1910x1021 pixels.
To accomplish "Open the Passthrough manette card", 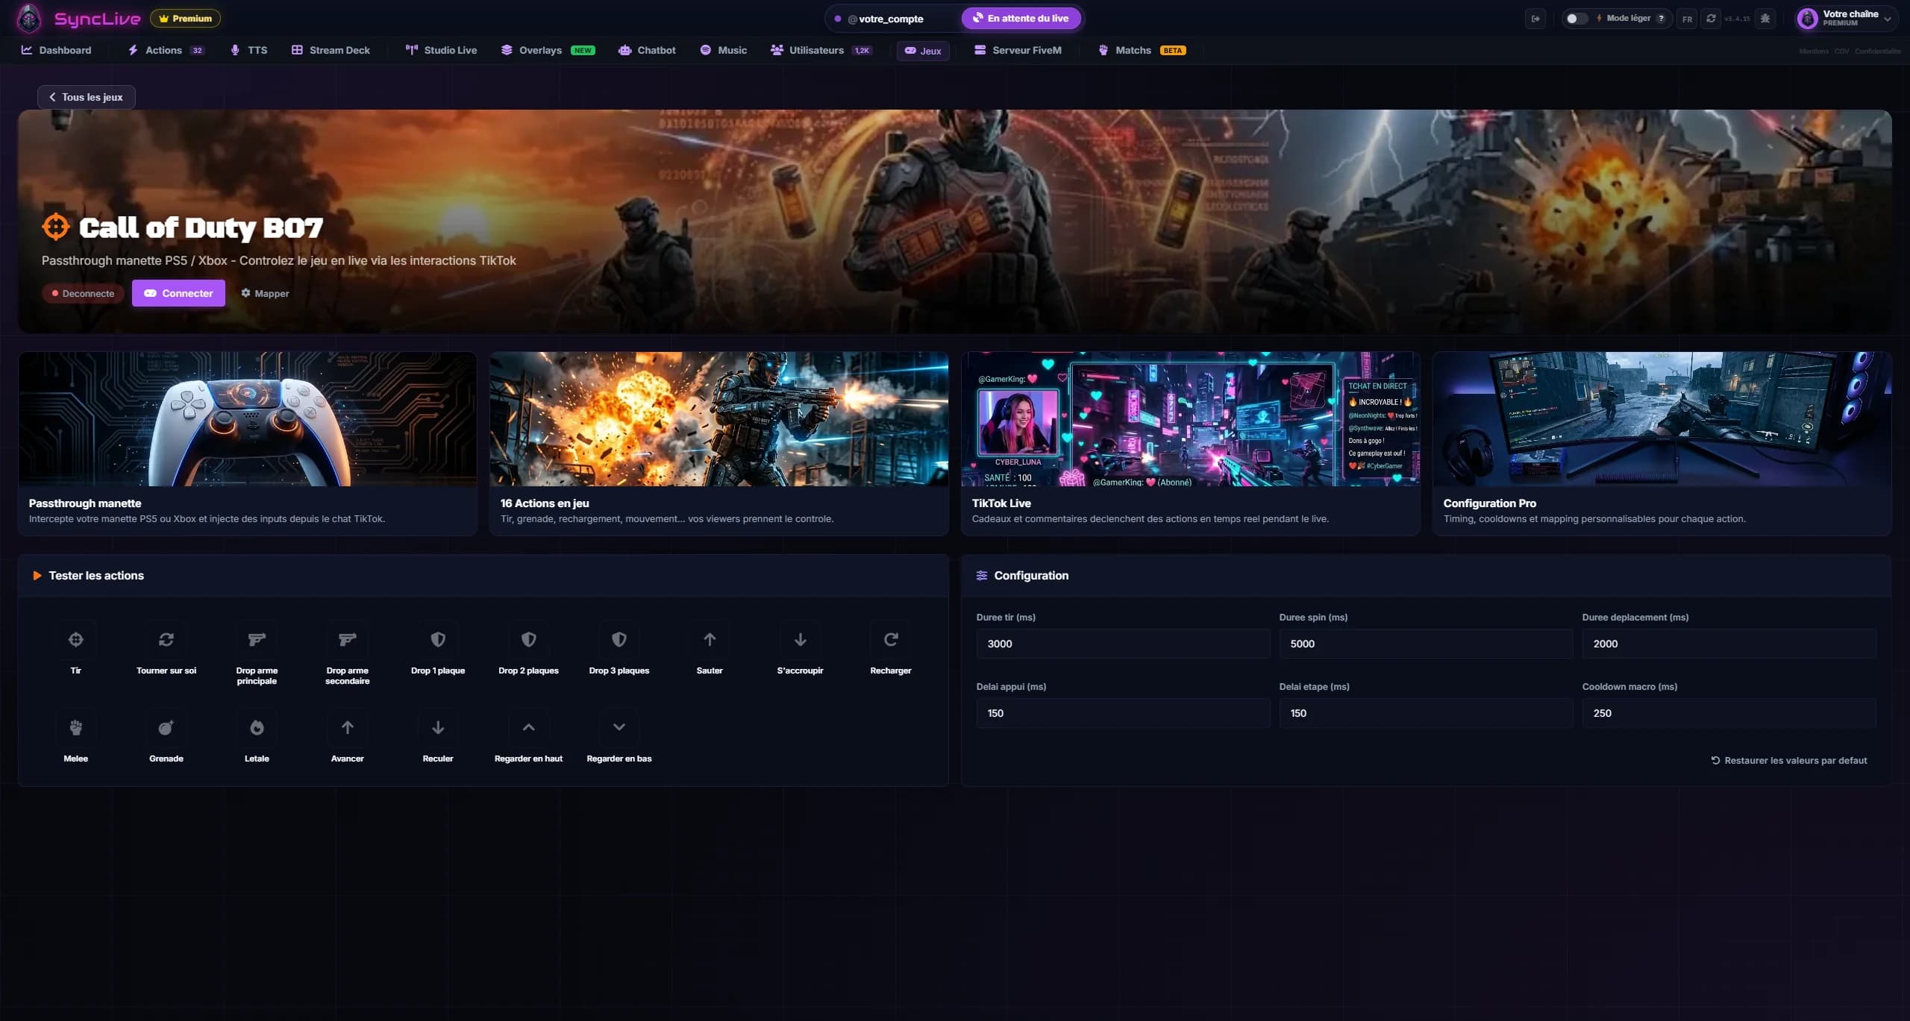I will [x=248, y=444].
